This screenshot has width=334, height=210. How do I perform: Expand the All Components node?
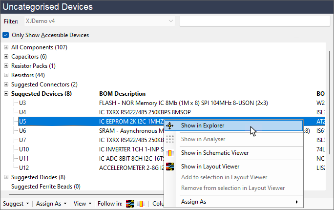pyautogui.click(x=6, y=47)
